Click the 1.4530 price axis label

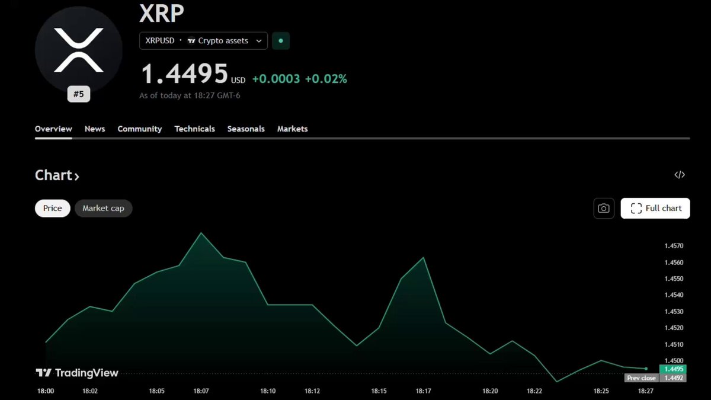point(674,312)
